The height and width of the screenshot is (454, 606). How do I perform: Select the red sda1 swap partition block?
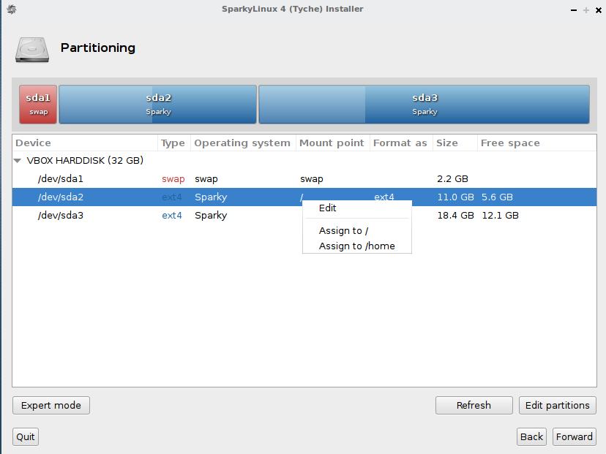click(x=38, y=105)
